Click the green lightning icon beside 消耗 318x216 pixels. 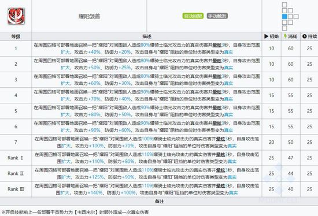[x=286, y=36]
